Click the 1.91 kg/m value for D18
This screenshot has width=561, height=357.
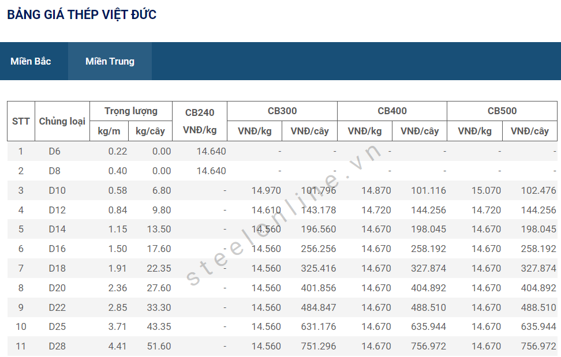[x=118, y=268]
